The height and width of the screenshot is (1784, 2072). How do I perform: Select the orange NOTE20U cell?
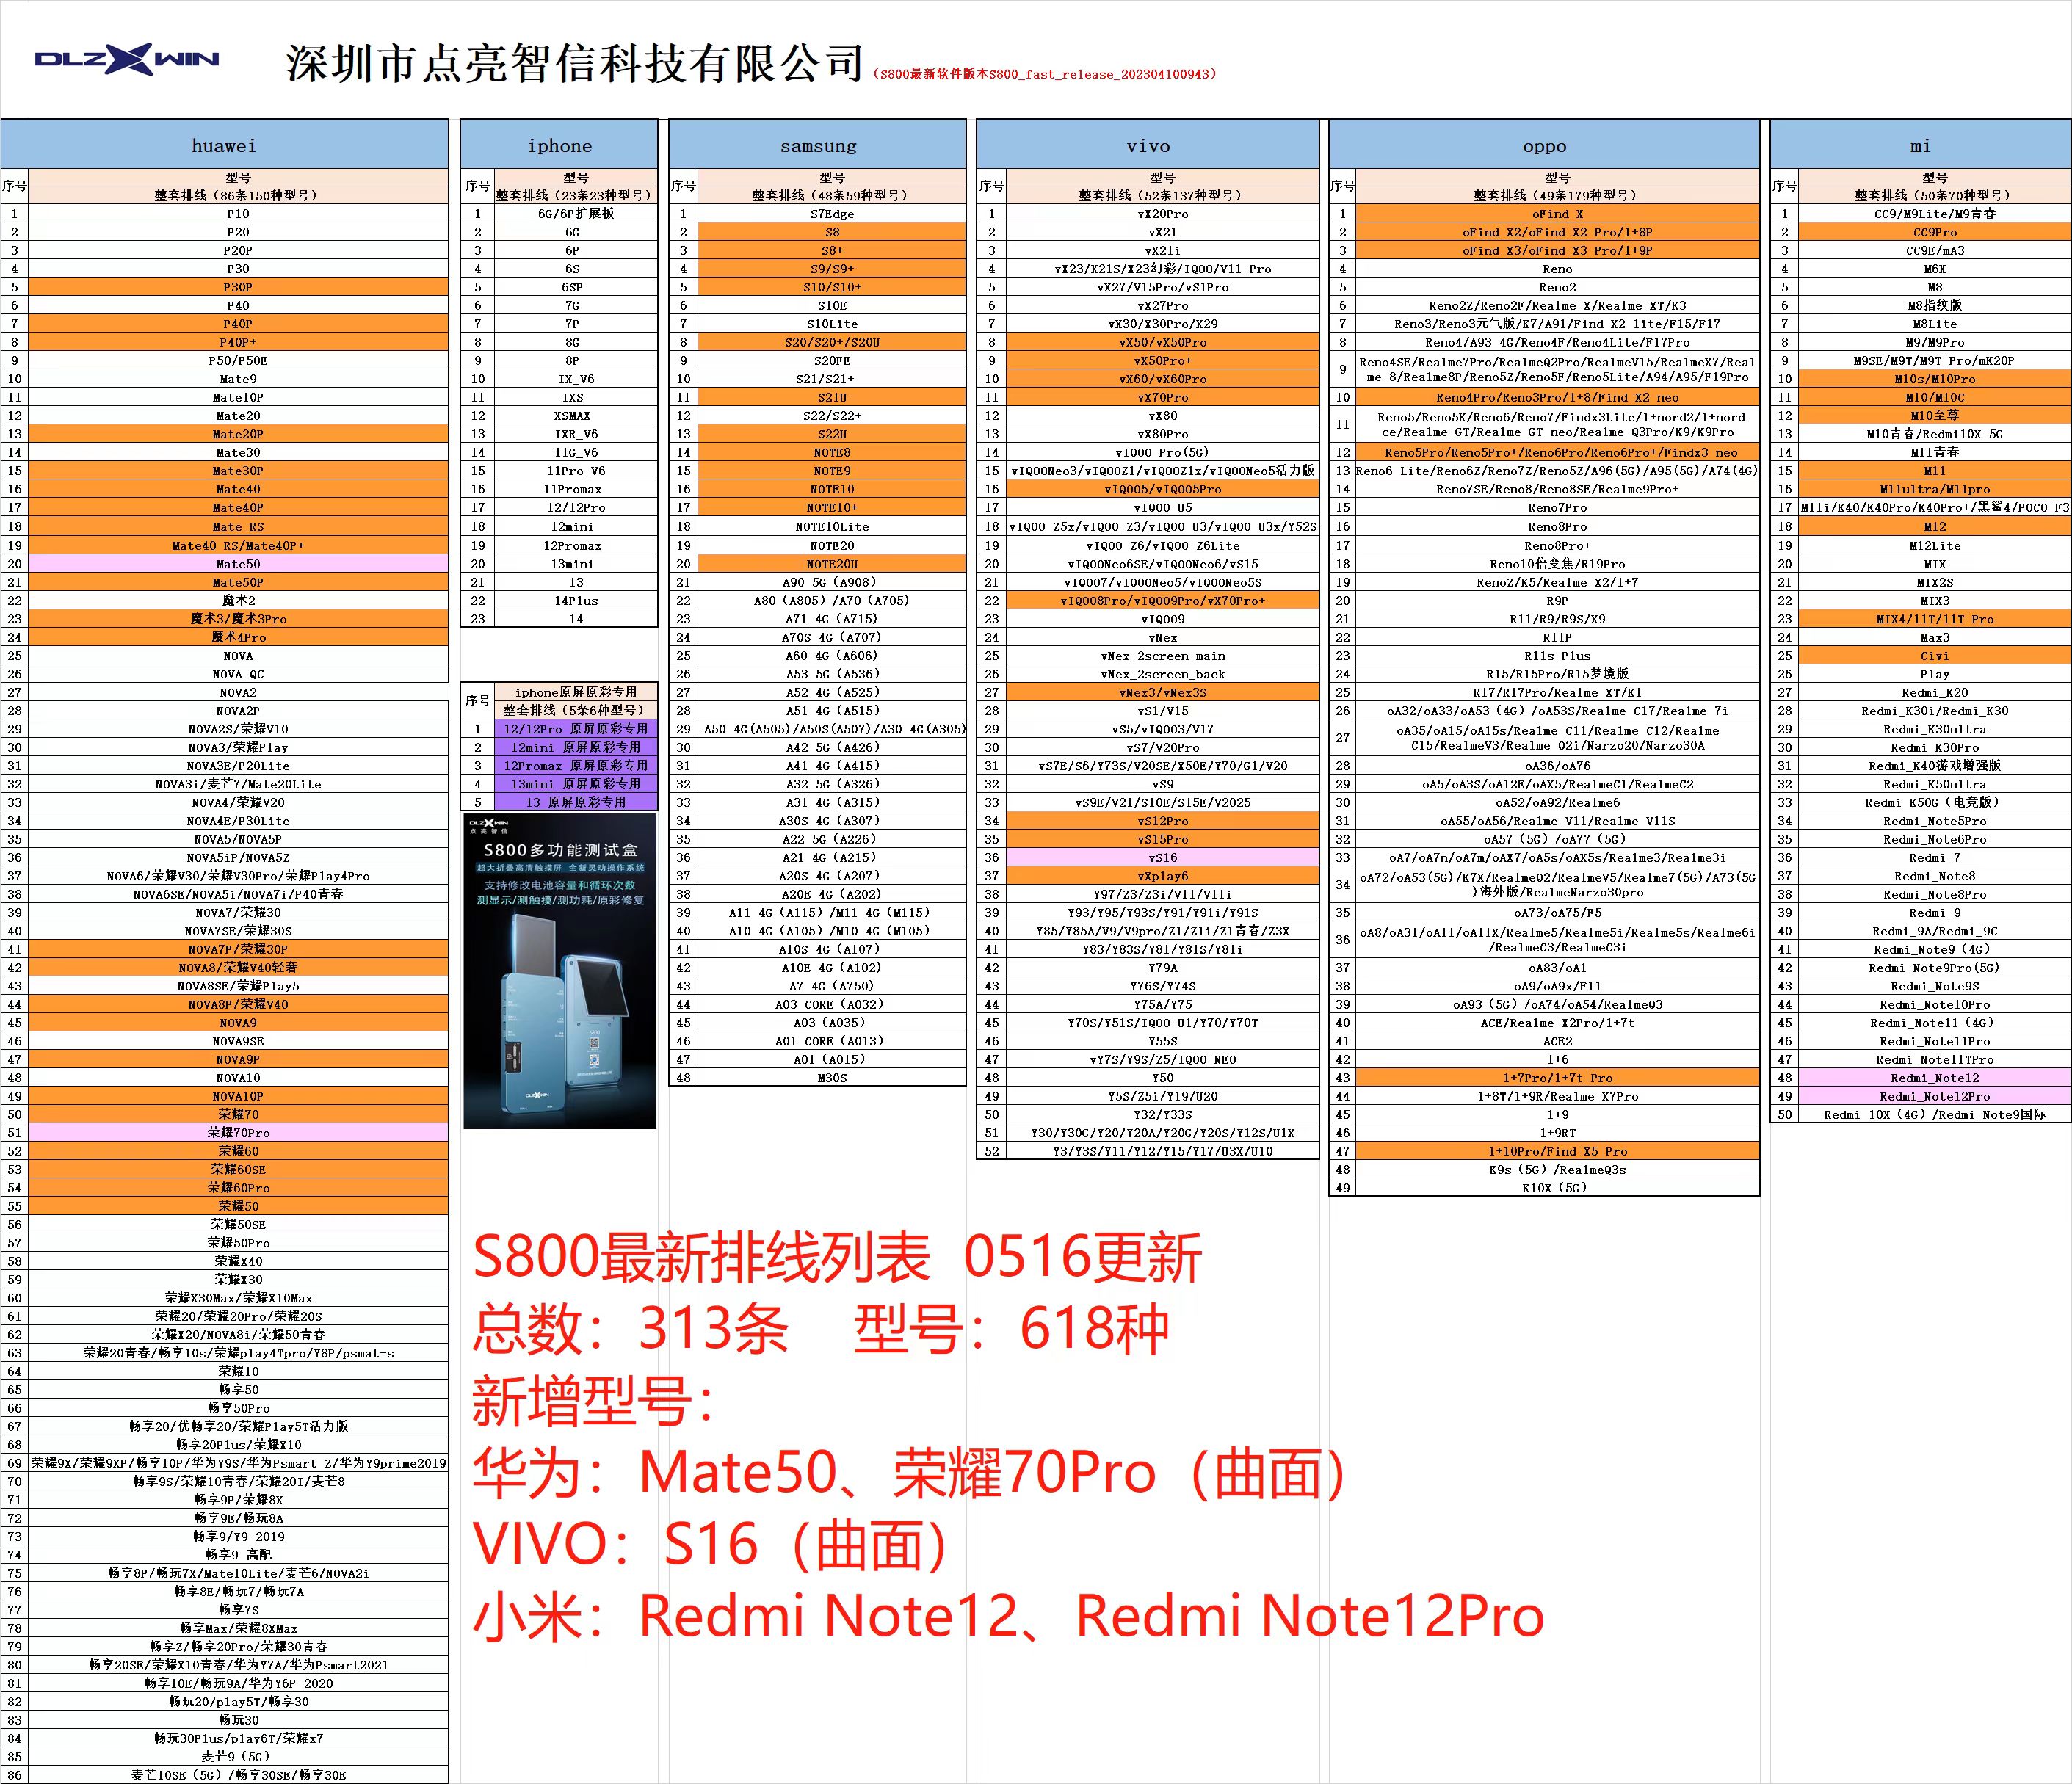(x=832, y=564)
